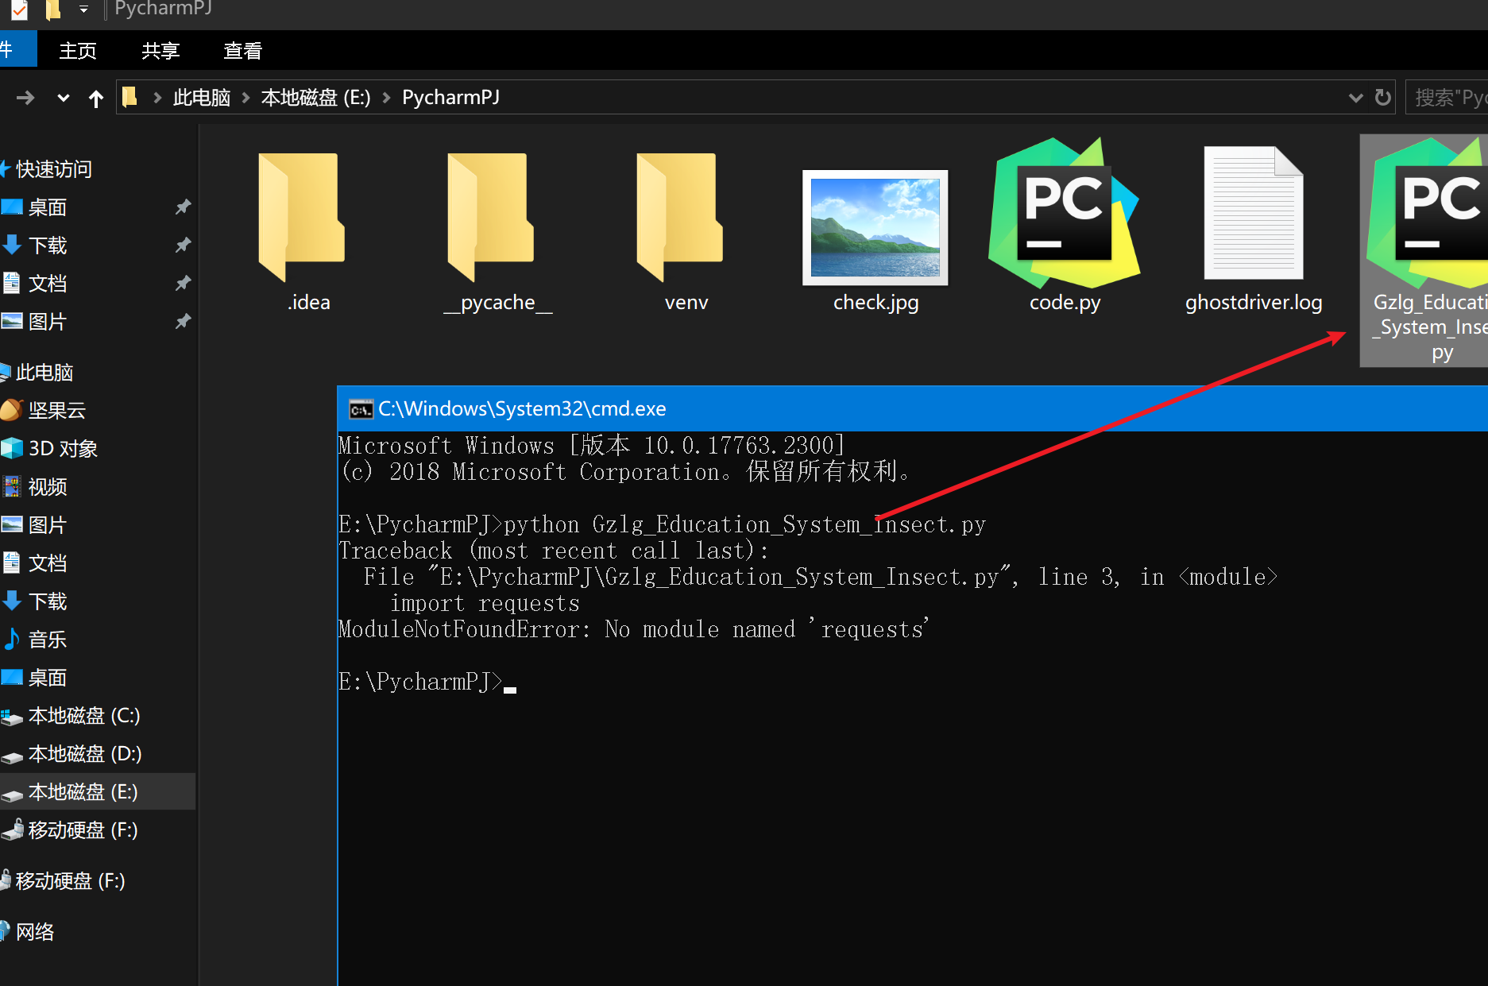1488x986 pixels.
Task: Click 本地磁盘 (E:) in the address breadcrumb
Action: pos(316,98)
